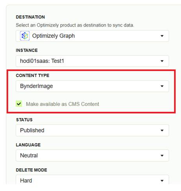Click the LANGUAGE heading label
Screen dimensions: 181x191
pos(28,145)
